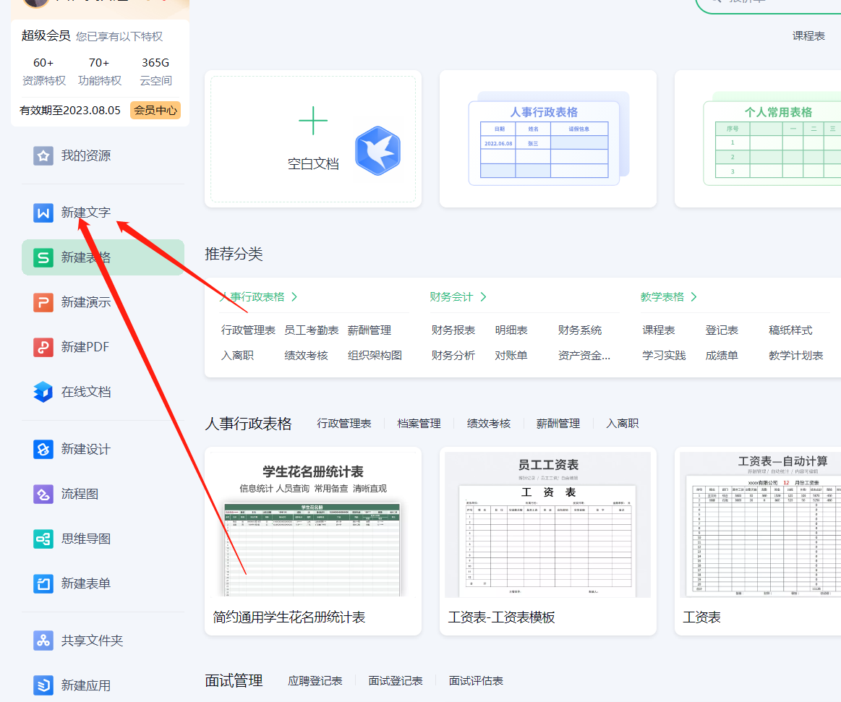The height and width of the screenshot is (702, 841).
Task: Click 对账单 link
Action: [511, 356]
